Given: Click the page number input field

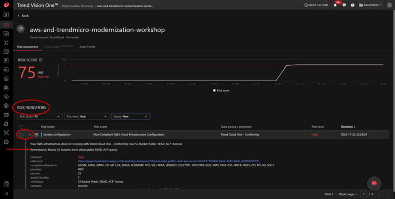Looking at the screenshot, I should pyautogui.click(x=363, y=194).
